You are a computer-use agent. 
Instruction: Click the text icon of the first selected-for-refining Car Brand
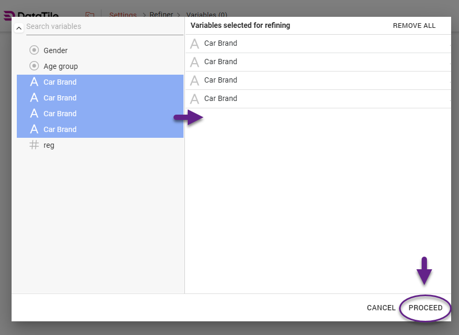click(x=195, y=44)
